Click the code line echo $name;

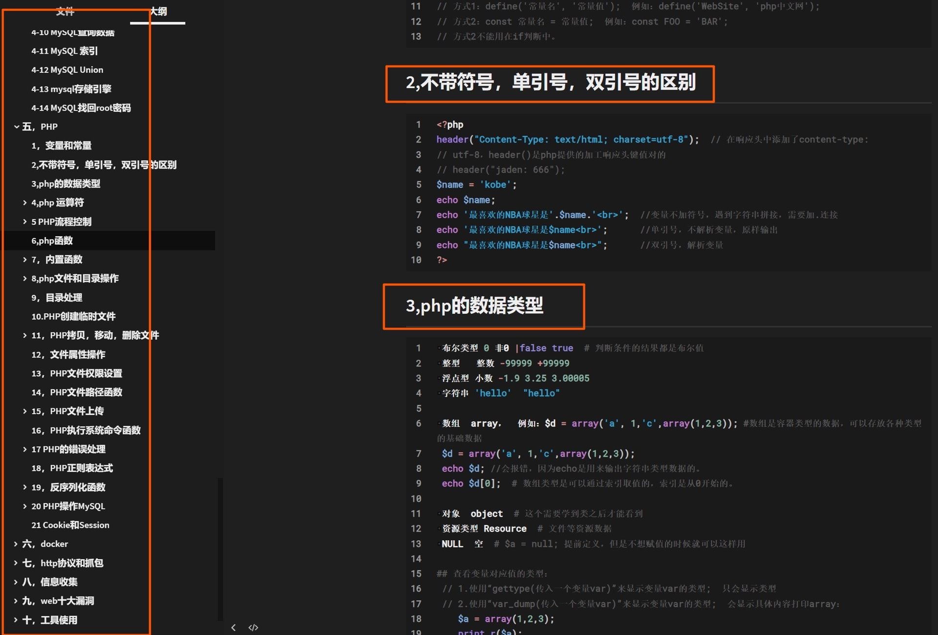tap(466, 200)
